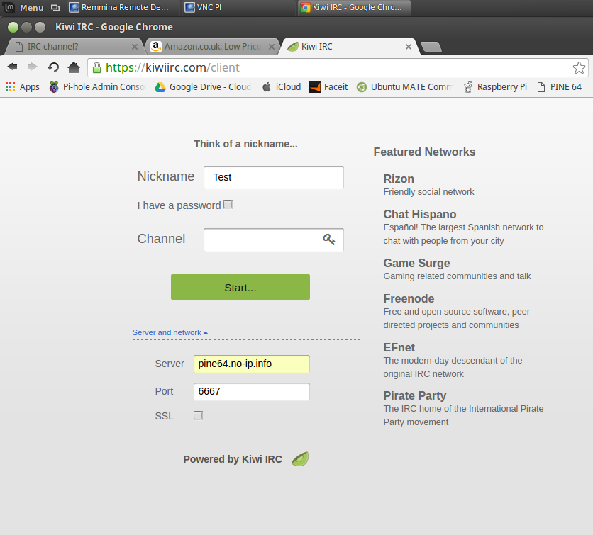Screen dimensions: 593x535
Task: Toggle the SSL checkbox
Action: tap(198, 415)
